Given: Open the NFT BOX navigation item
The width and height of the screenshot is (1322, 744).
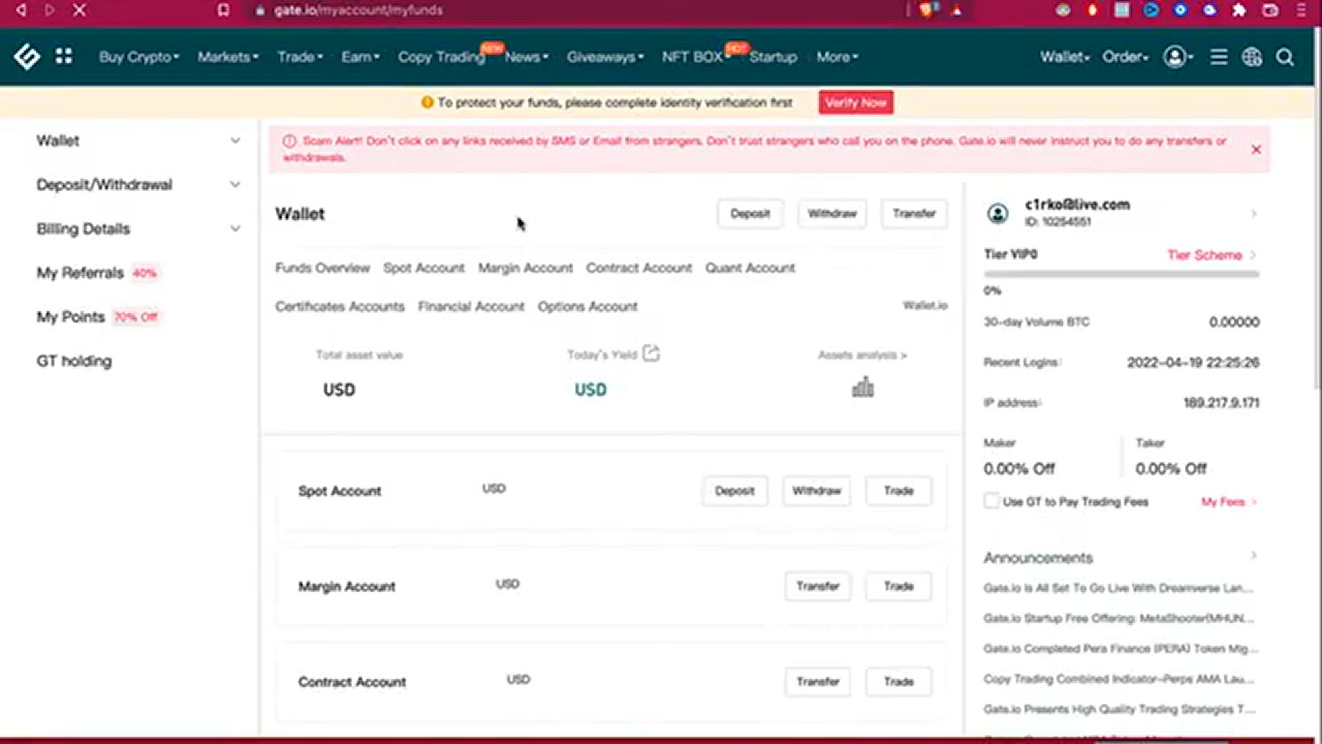Looking at the screenshot, I should [x=692, y=57].
